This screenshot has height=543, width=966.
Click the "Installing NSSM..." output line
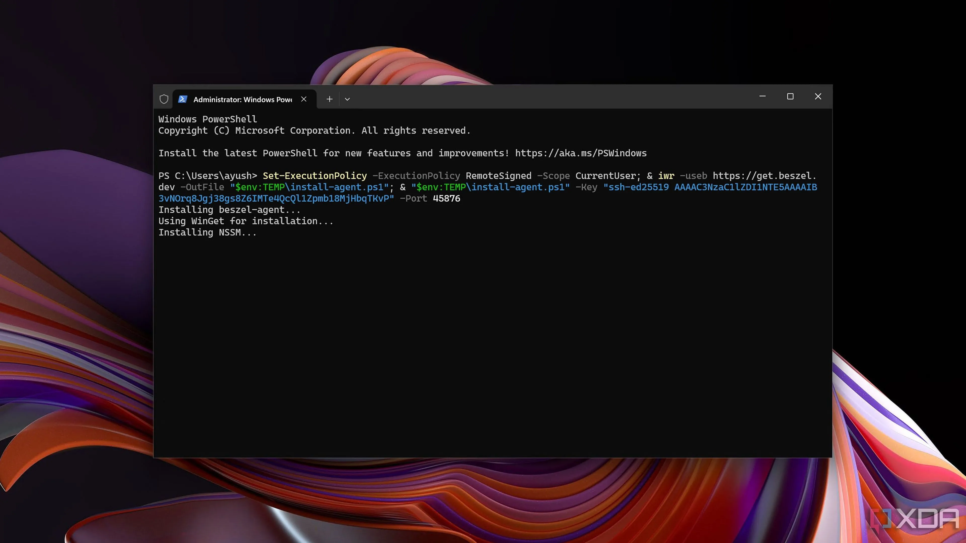pyautogui.click(x=207, y=232)
